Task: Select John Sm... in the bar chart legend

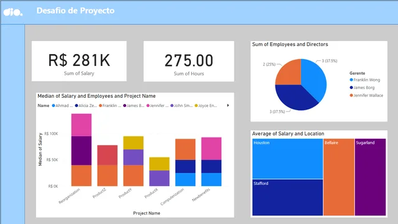Action: point(182,106)
